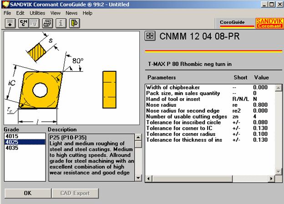Open the View menu
The height and width of the screenshot is (204, 284).
(55, 13)
